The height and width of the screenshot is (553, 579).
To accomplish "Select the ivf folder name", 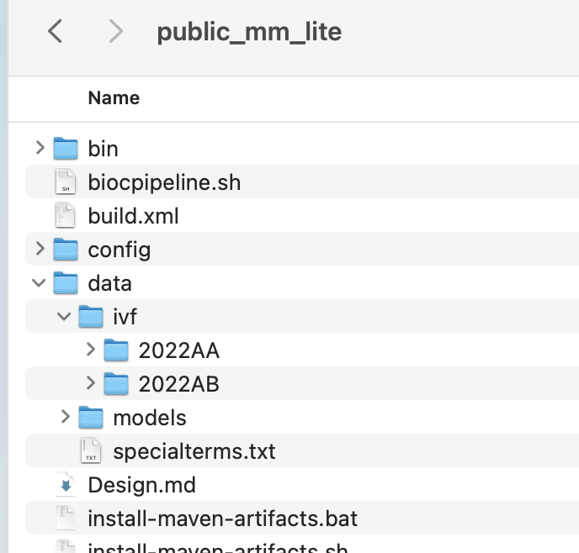I will (x=125, y=317).
